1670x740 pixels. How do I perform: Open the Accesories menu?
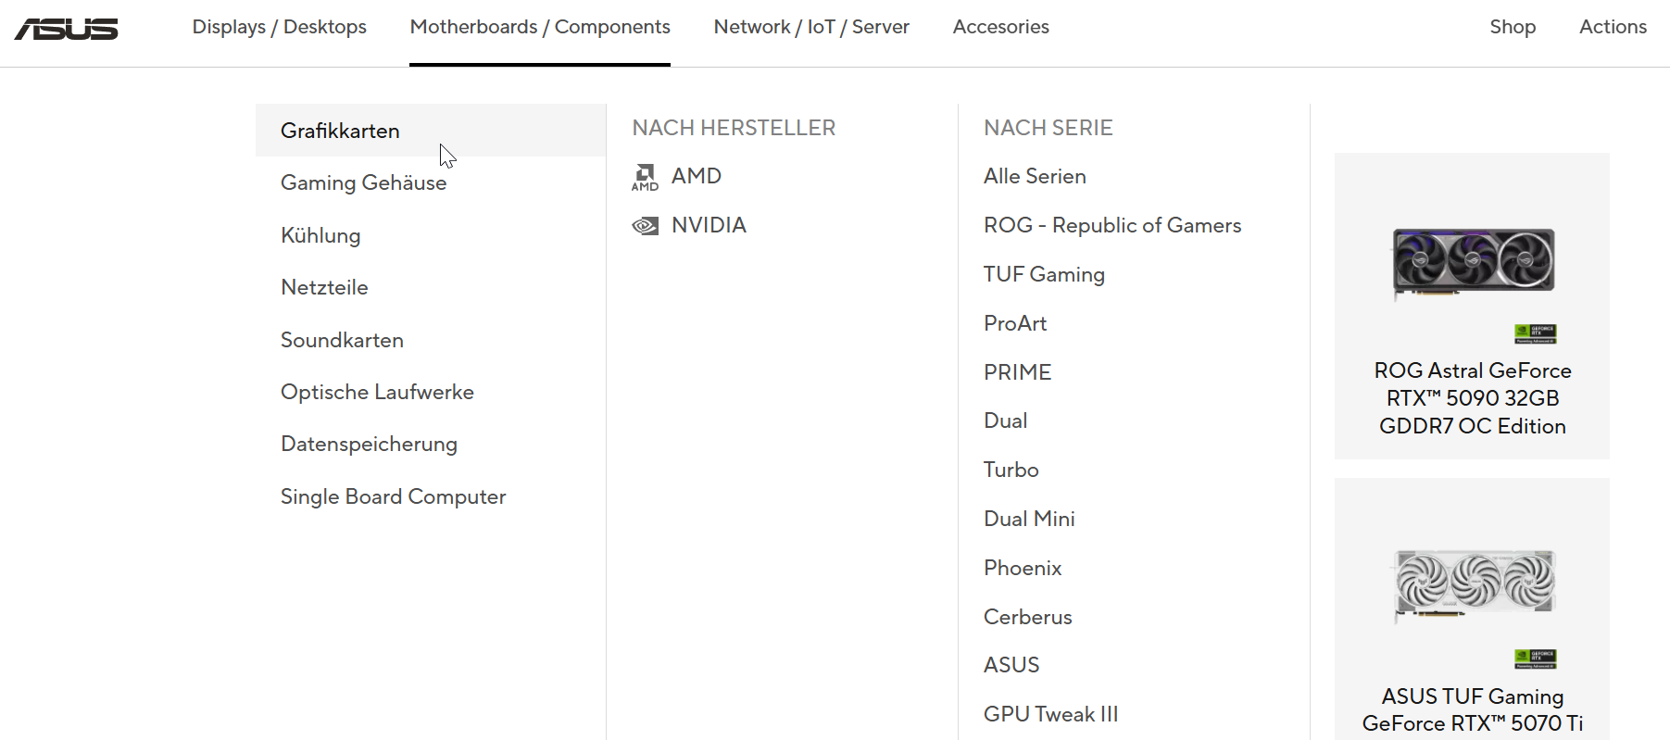pyautogui.click(x=1000, y=27)
